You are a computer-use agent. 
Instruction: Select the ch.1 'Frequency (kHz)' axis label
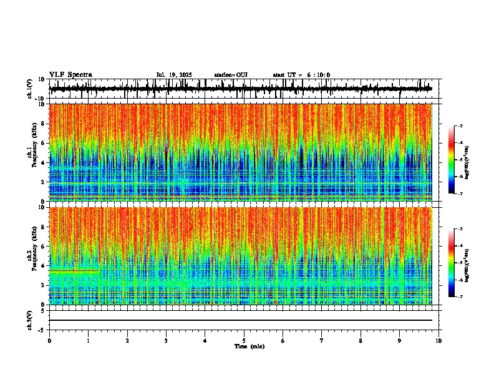(x=35, y=145)
